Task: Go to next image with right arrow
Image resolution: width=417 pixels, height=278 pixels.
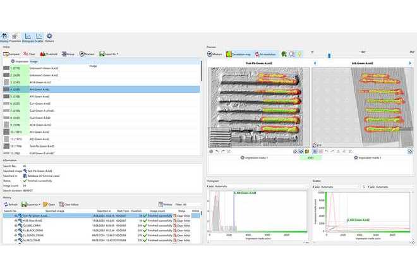Action: [x=410, y=63]
